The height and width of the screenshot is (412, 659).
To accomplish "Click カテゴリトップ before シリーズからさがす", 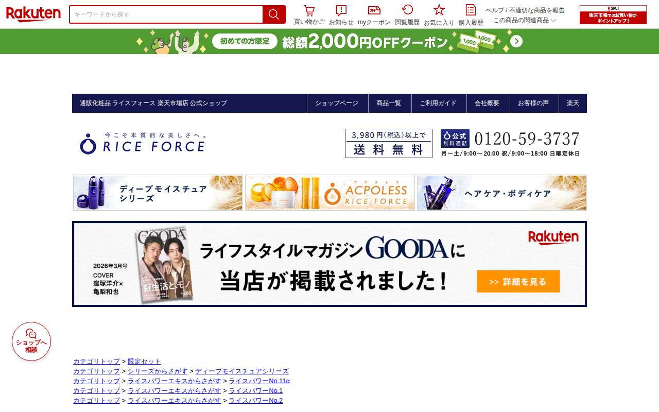I will pyautogui.click(x=96, y=371).
